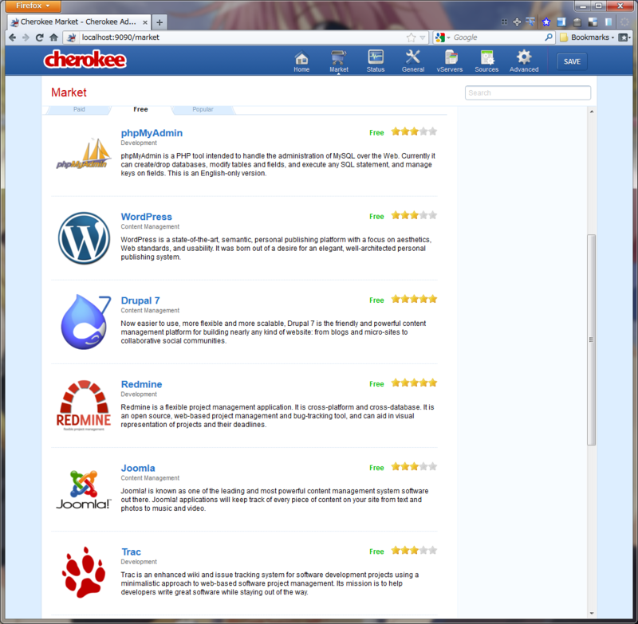Select the Cherokee Market browser tab
The height and width of the screenshot is (624, 638).
[79, 22]
